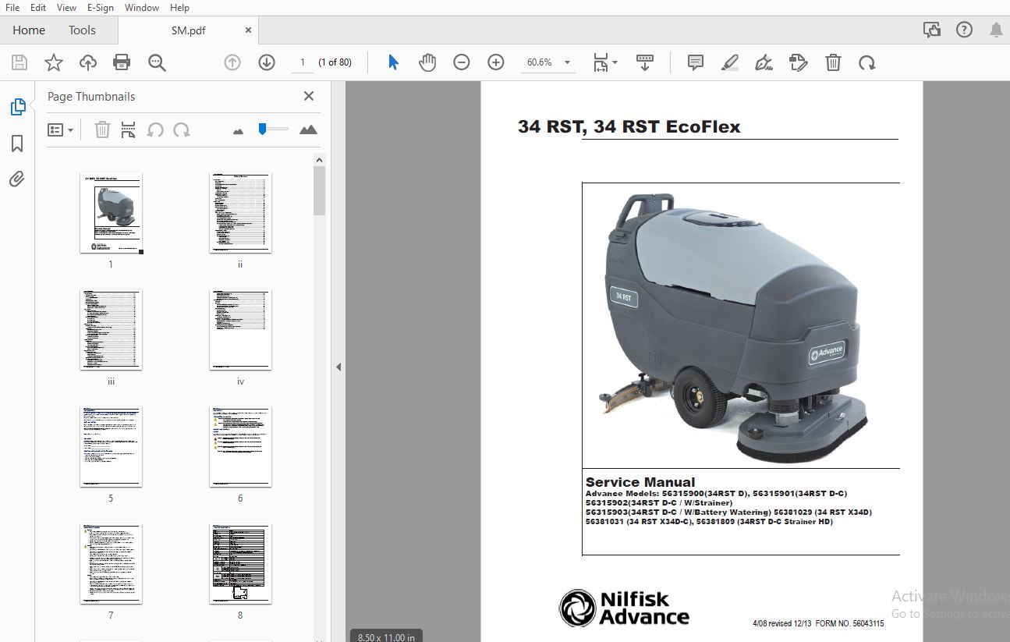Open the Help menu
This screenshot has width=1010, height=642.
180,8
